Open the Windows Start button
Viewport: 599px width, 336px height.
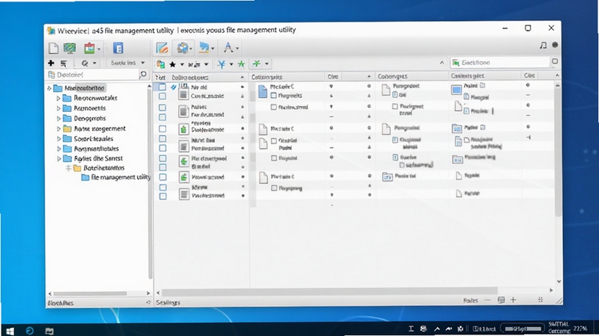(10, 331)
